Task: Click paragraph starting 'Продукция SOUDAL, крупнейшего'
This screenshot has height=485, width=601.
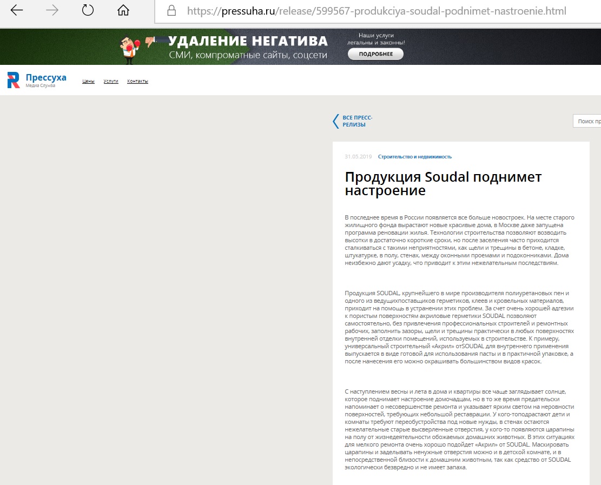Action: coord(459,327)
